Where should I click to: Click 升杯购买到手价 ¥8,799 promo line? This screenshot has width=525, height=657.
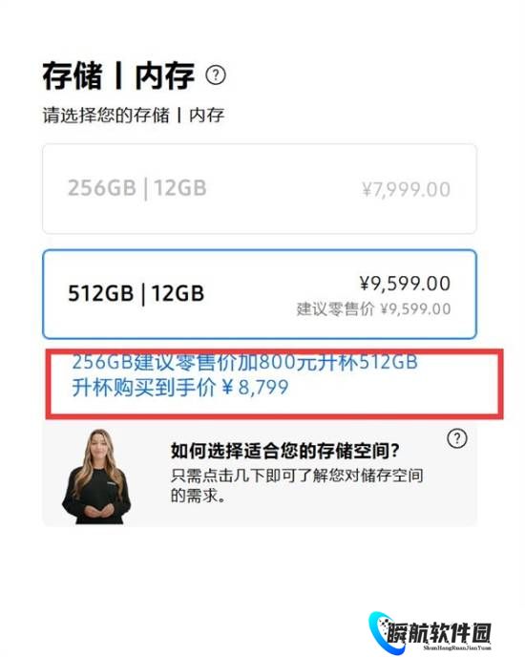pos(180,387)
